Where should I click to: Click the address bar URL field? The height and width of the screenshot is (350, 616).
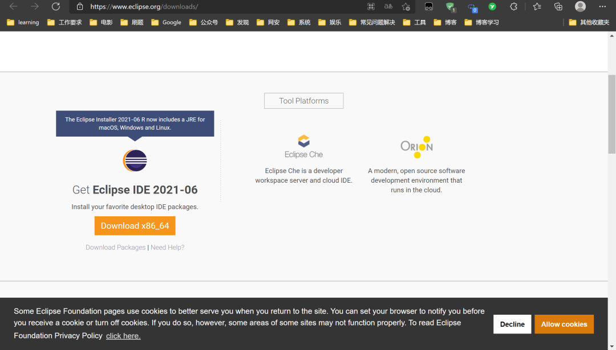(x=220, y=7)
